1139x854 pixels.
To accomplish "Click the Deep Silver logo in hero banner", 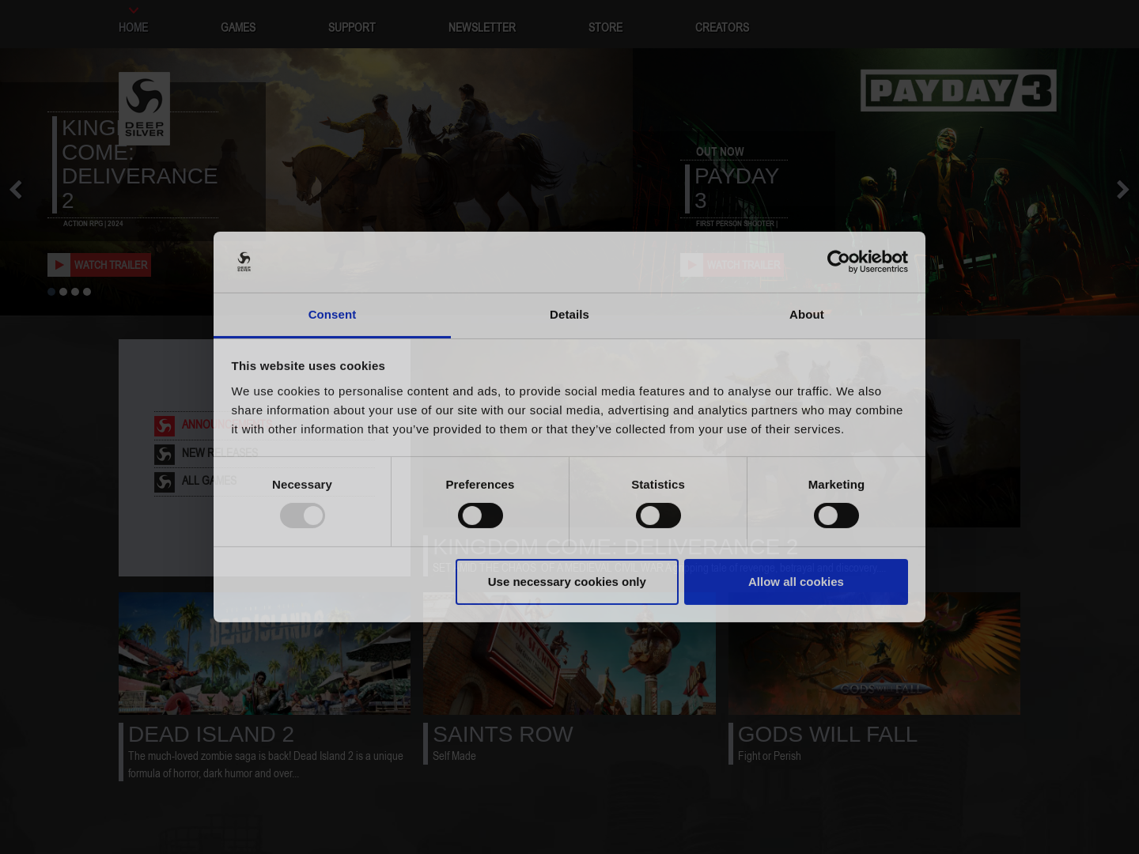I will pos(144,108).
